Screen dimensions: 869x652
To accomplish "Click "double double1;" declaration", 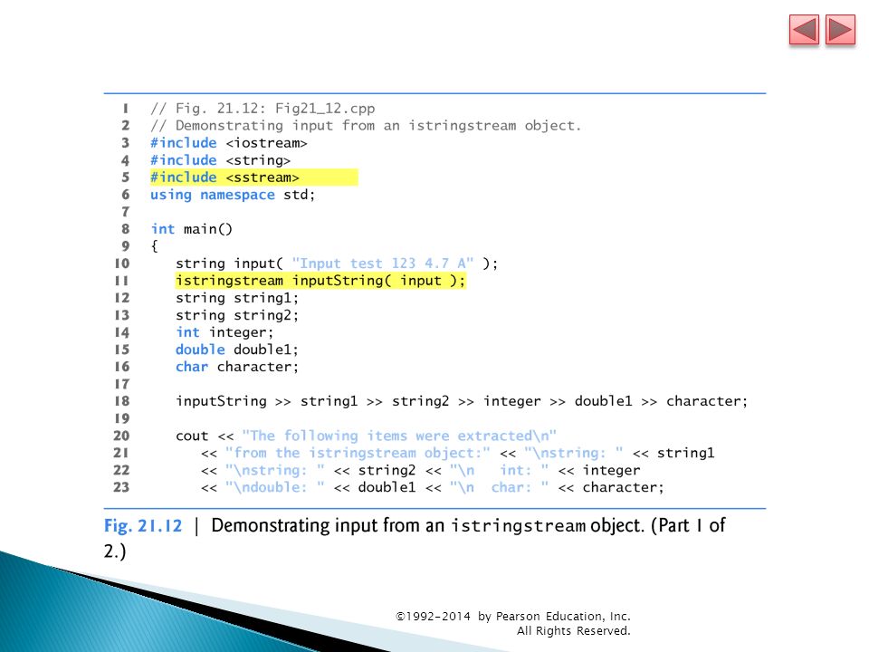I will [237, 350].
